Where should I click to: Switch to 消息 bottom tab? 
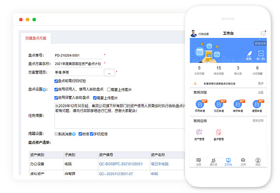tap(199, 162)
